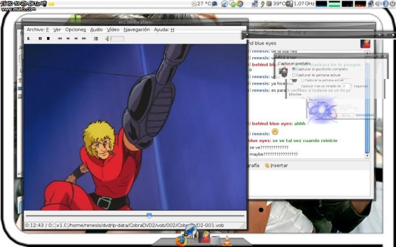The height and width of the screenshot is (247, 396).
Task: Open the Video menu in VLC
Action: [x=113, y=30]
